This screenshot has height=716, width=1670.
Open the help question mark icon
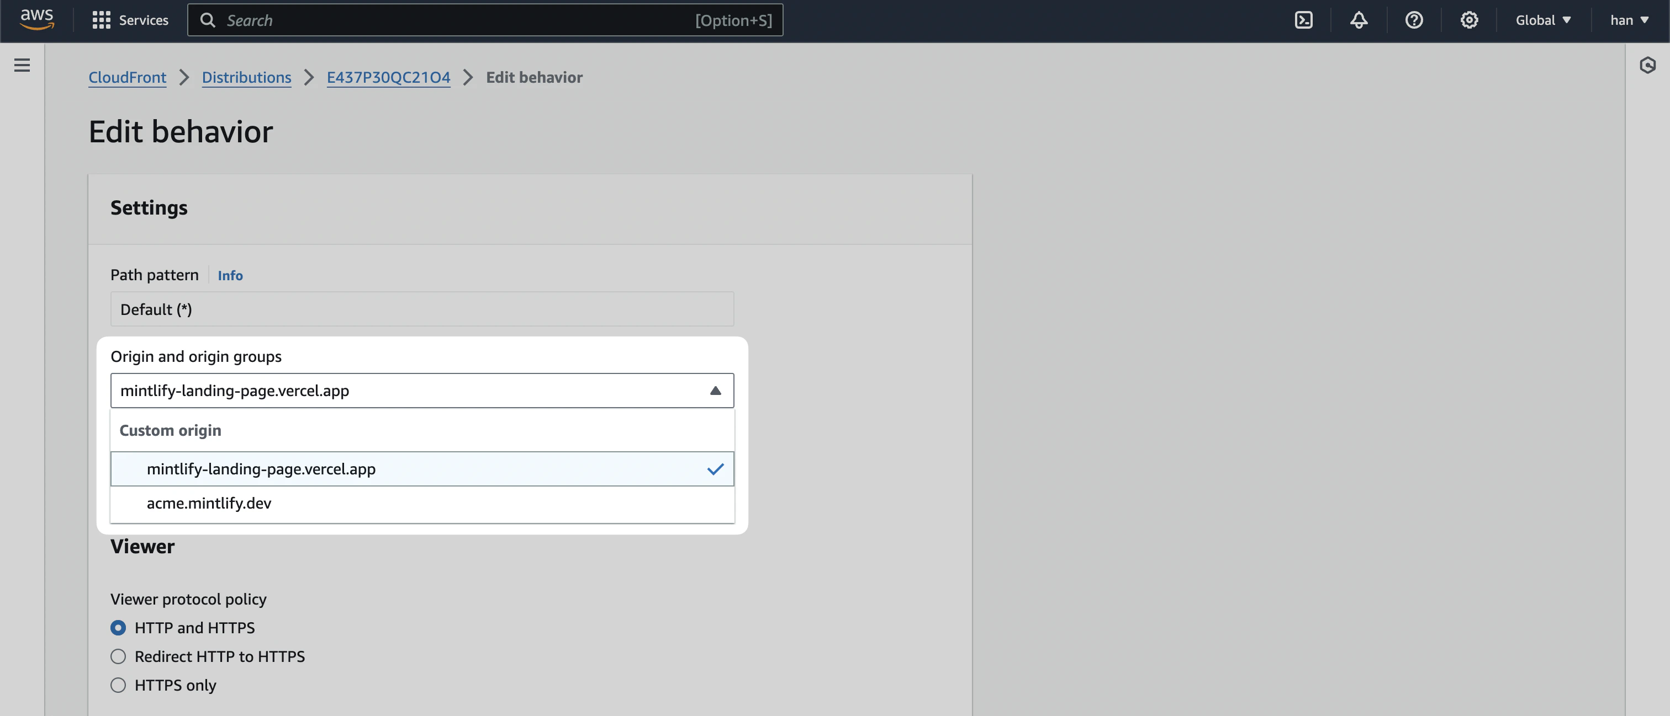pyautogui.click(x=1414, y=20)
